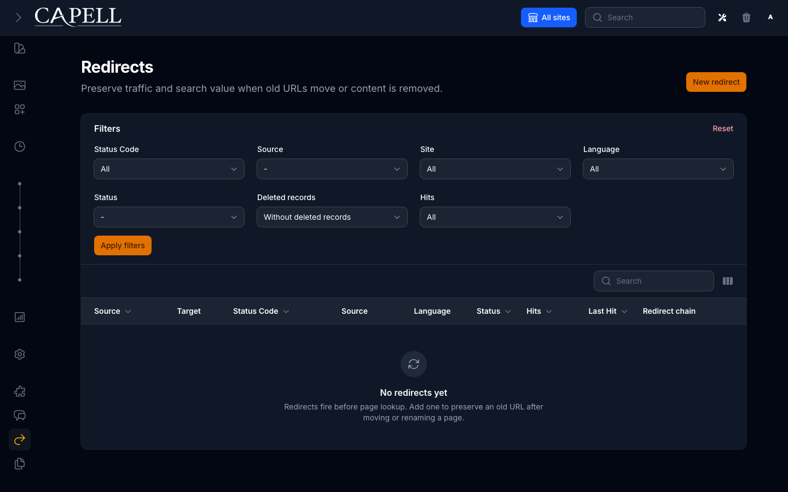This screenshot has height=492, width=788.
Task: Click the tools icon in the top bar
Action: [x=722, y=17]
